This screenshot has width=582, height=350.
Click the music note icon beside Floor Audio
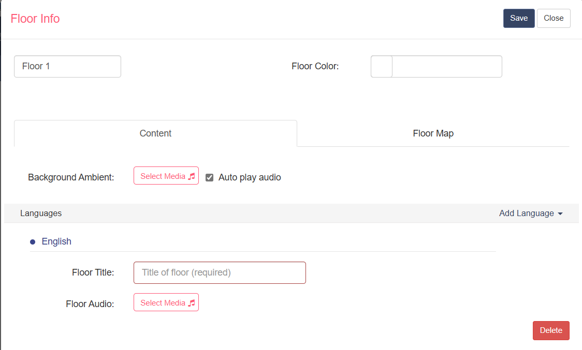click(x=192, y=303)
